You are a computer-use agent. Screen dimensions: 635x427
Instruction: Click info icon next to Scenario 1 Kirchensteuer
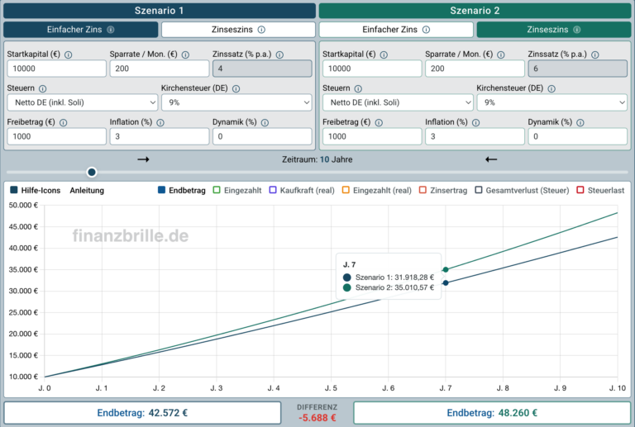coord(236,88)
